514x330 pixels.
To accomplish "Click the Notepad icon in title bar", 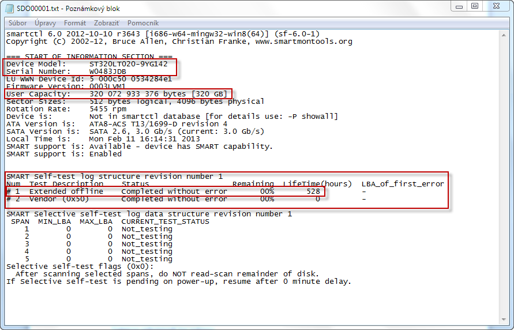I will point(9,9).
